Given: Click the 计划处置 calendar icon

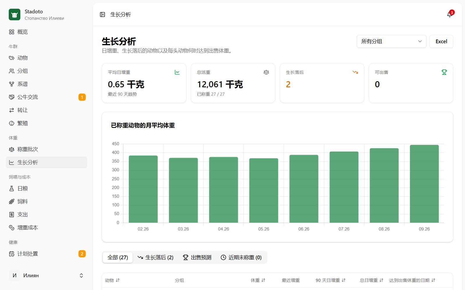Looking at the screenshot, I should (x=12, y=254).
